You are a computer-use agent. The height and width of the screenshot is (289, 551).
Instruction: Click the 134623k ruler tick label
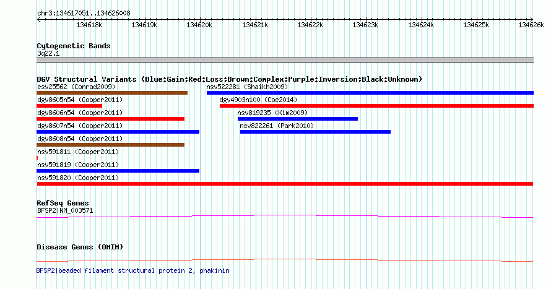tap(365, 25)
